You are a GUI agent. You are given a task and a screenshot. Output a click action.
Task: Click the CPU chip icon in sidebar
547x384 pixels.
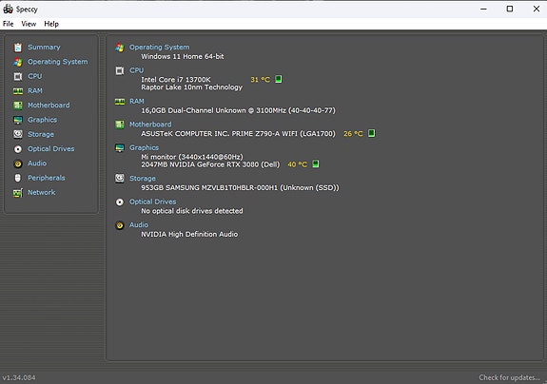18,76
